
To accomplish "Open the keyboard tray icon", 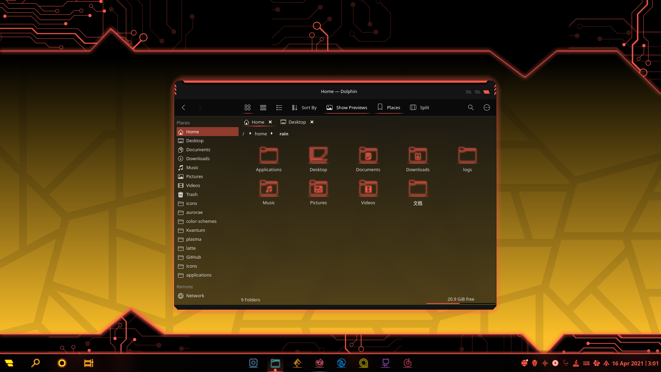I will click(586, 363).
